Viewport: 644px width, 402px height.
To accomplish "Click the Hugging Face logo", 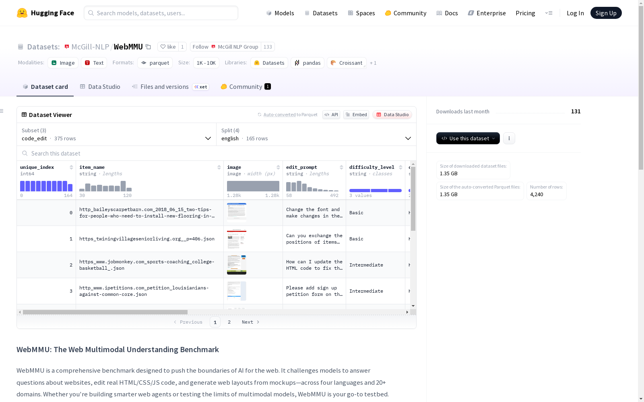I will [45, 13].
